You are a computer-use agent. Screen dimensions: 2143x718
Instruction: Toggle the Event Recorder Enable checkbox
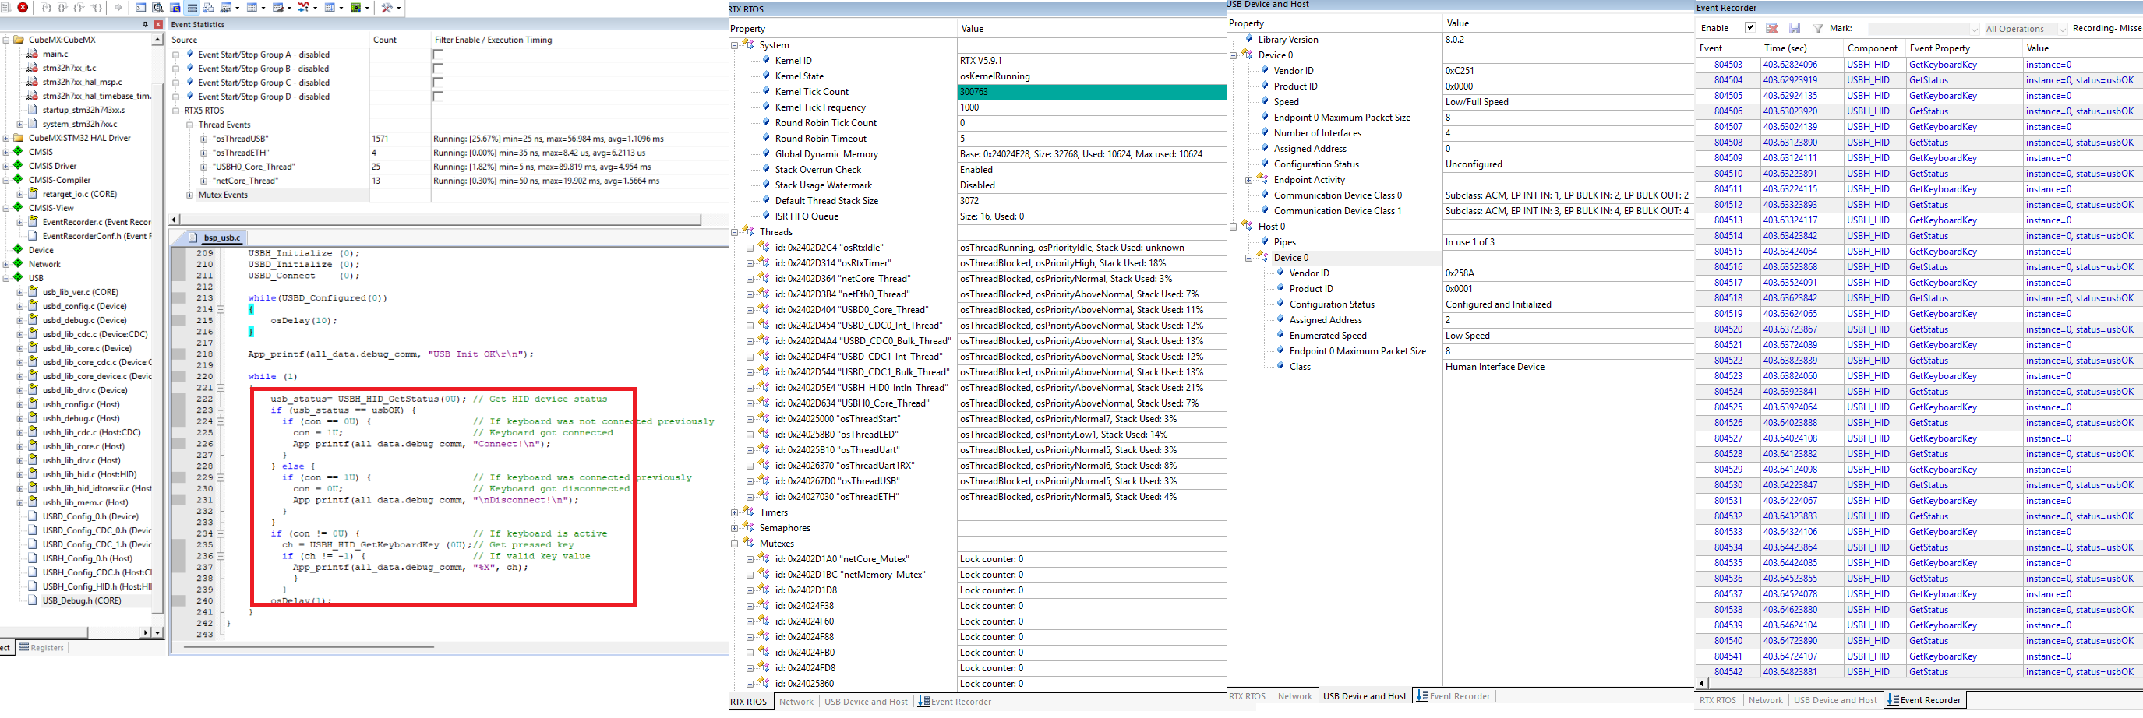click(x=1749, y=27)
